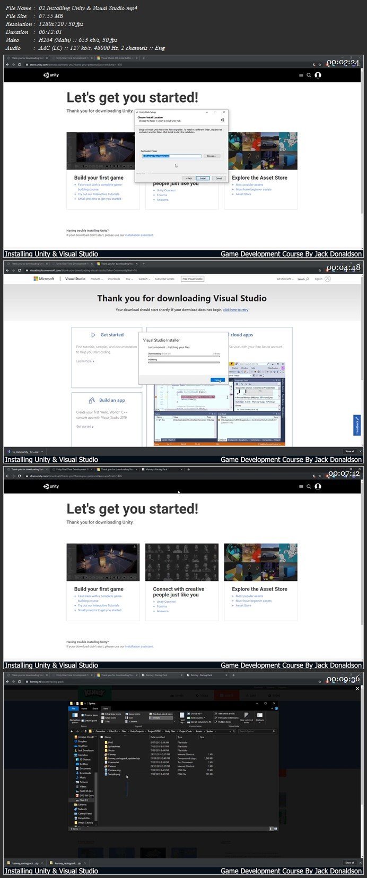Open the Options button in File Explorer ribbon

pos(259,718)
